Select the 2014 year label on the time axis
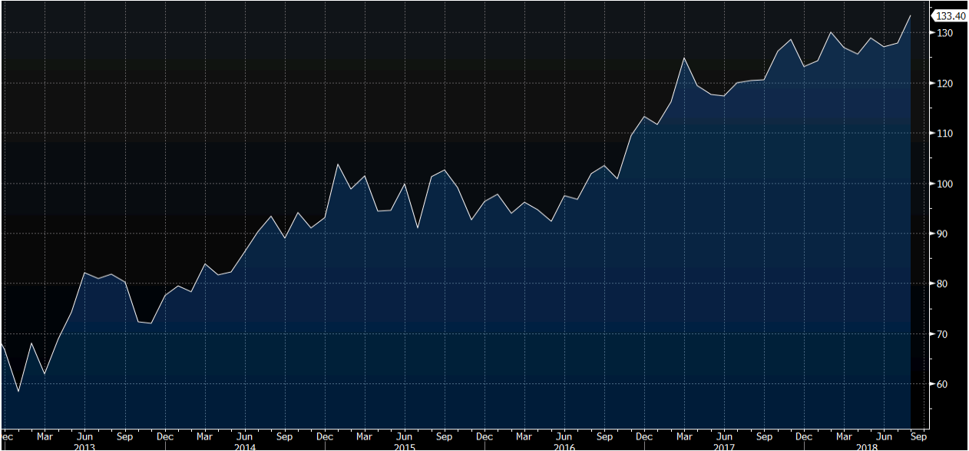 pyautogui.click(x=244, y=446)
